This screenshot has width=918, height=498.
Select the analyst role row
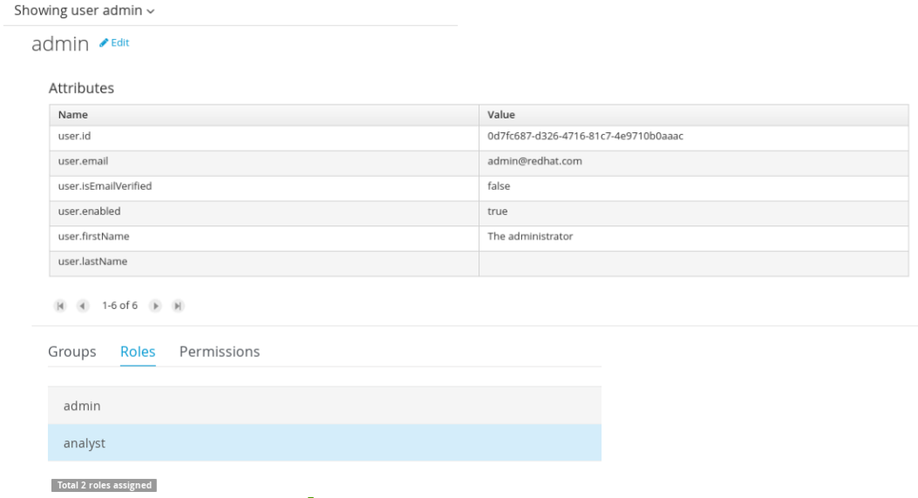(x=324, y=443)
